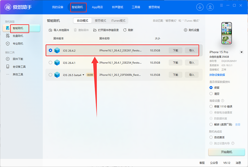Open the 铃声壁纸 tab

[117, 7]
